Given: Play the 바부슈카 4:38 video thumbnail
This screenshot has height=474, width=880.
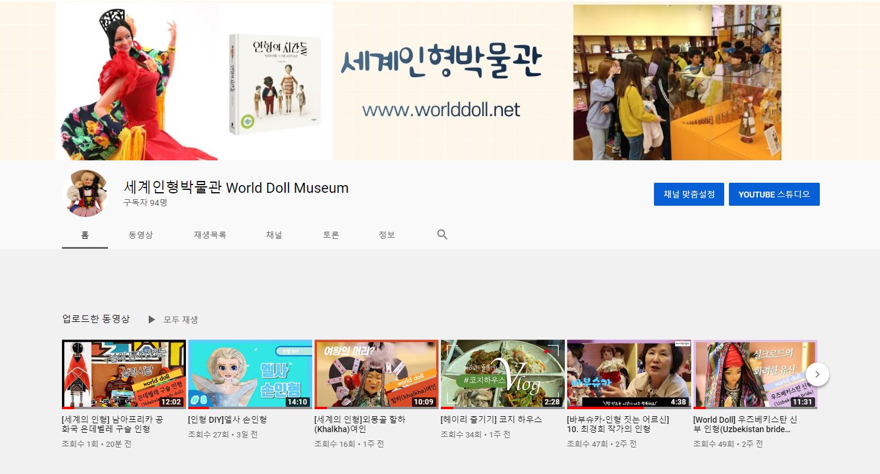Looking at the screenshot, I should (x=629, y=374).
